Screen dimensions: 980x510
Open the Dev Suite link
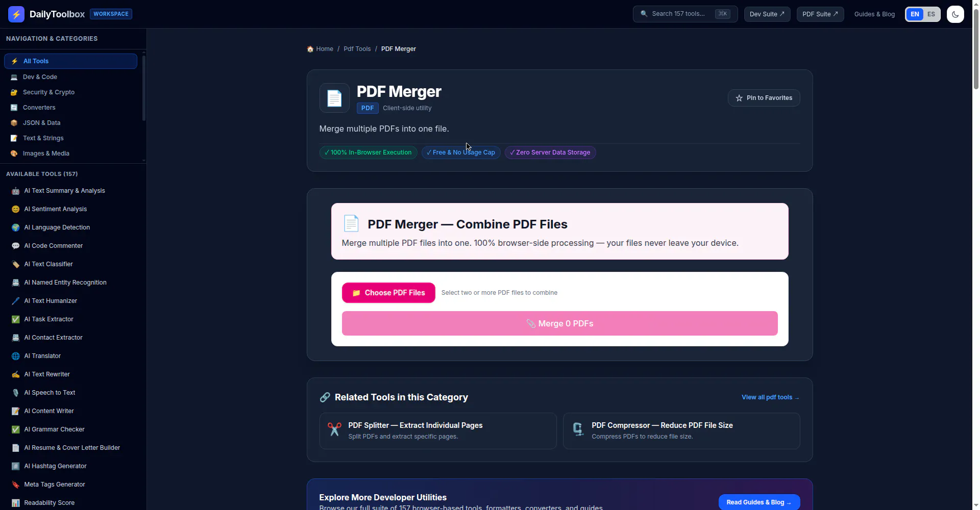click(x=767, y=14)
